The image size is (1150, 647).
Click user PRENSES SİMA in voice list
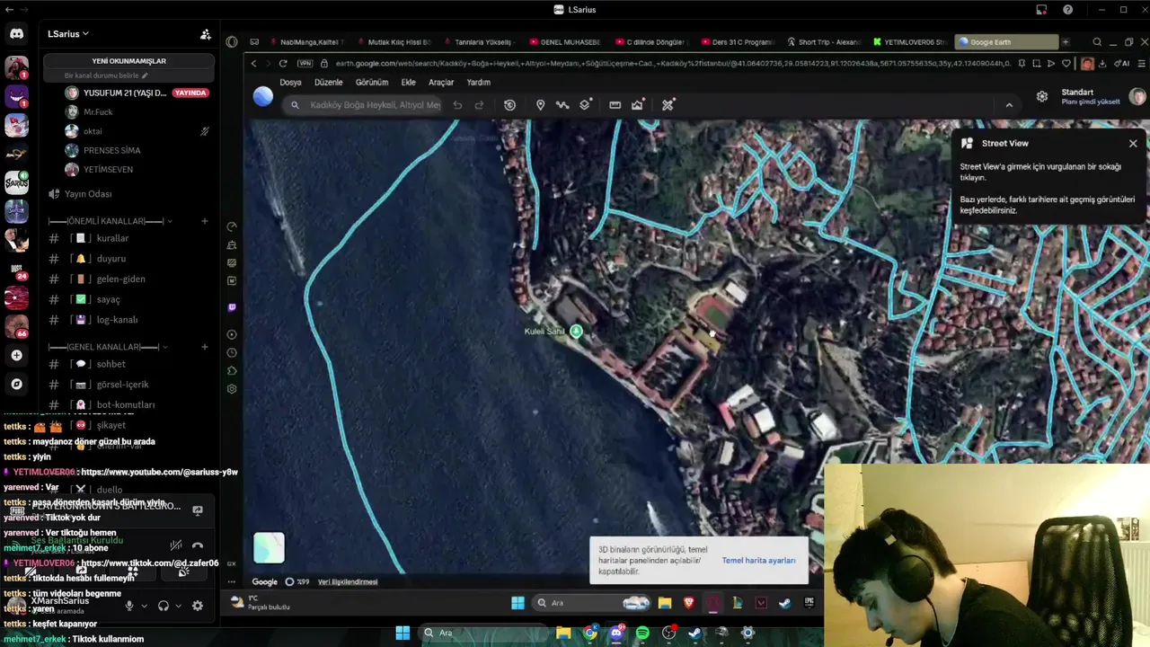point(111,150)
